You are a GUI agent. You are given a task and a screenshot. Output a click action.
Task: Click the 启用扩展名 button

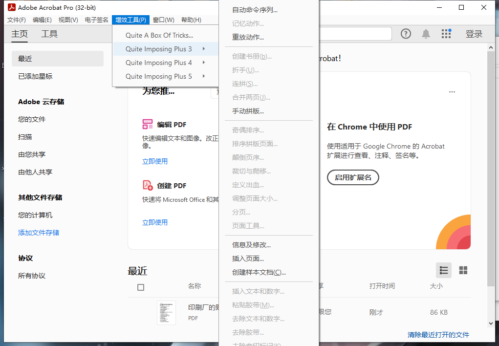353,177
